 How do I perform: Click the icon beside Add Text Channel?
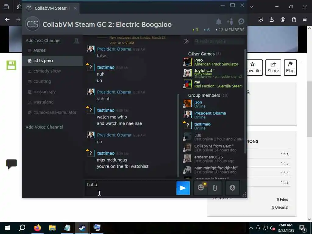(76, 41)
